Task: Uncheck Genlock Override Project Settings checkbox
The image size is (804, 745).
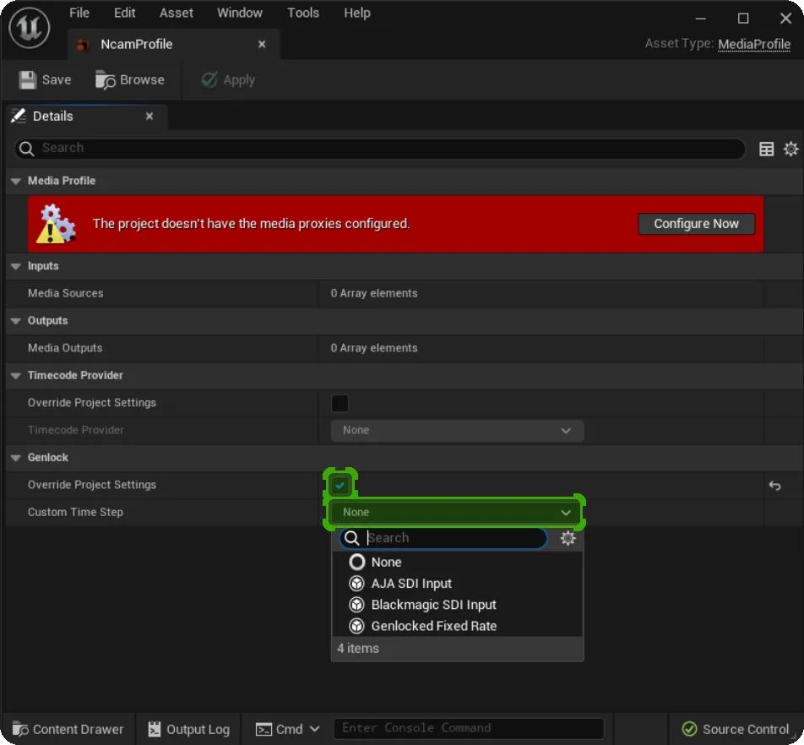Action: (340, 485)
